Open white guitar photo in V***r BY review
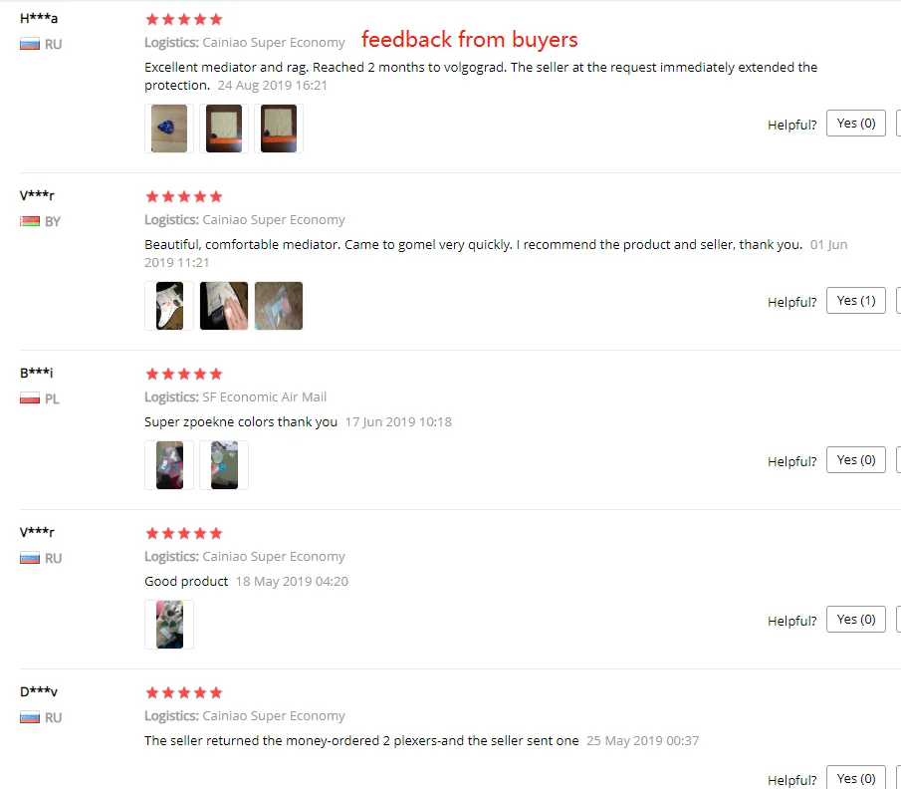This screenshot has height=789, width=901. [169, 306]
